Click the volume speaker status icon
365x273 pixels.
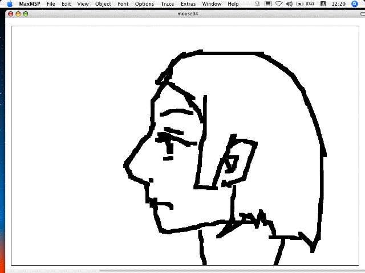click(x=289, y=4)
